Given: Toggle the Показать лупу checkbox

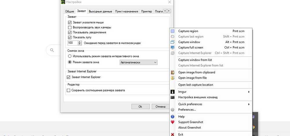Looking at the screenshot, I should pos(70,37).
